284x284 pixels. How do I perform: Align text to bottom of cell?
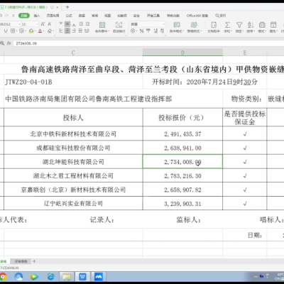[74, 24]
